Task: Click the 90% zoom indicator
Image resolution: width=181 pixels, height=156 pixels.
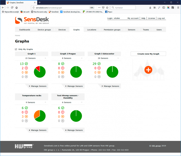Action: tap(92, 8)
